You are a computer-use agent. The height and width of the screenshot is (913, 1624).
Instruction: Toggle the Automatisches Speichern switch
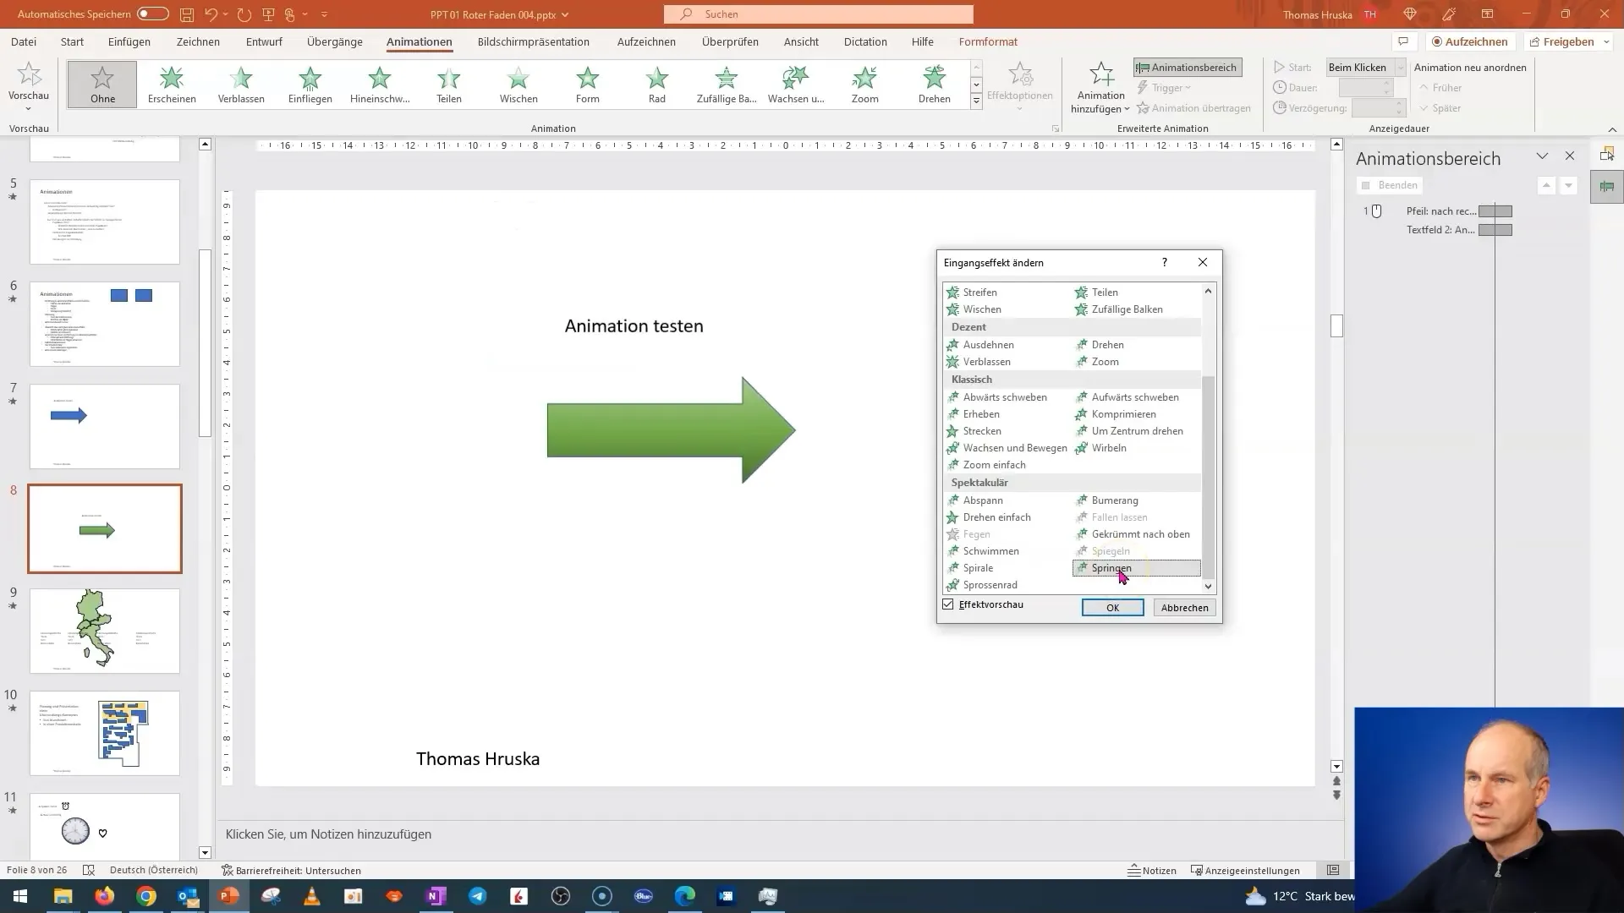point(153,14)
